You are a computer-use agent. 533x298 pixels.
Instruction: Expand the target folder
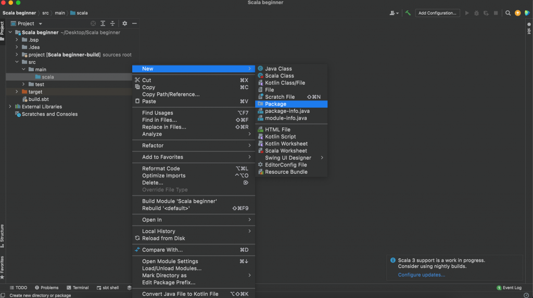[17, 92]
